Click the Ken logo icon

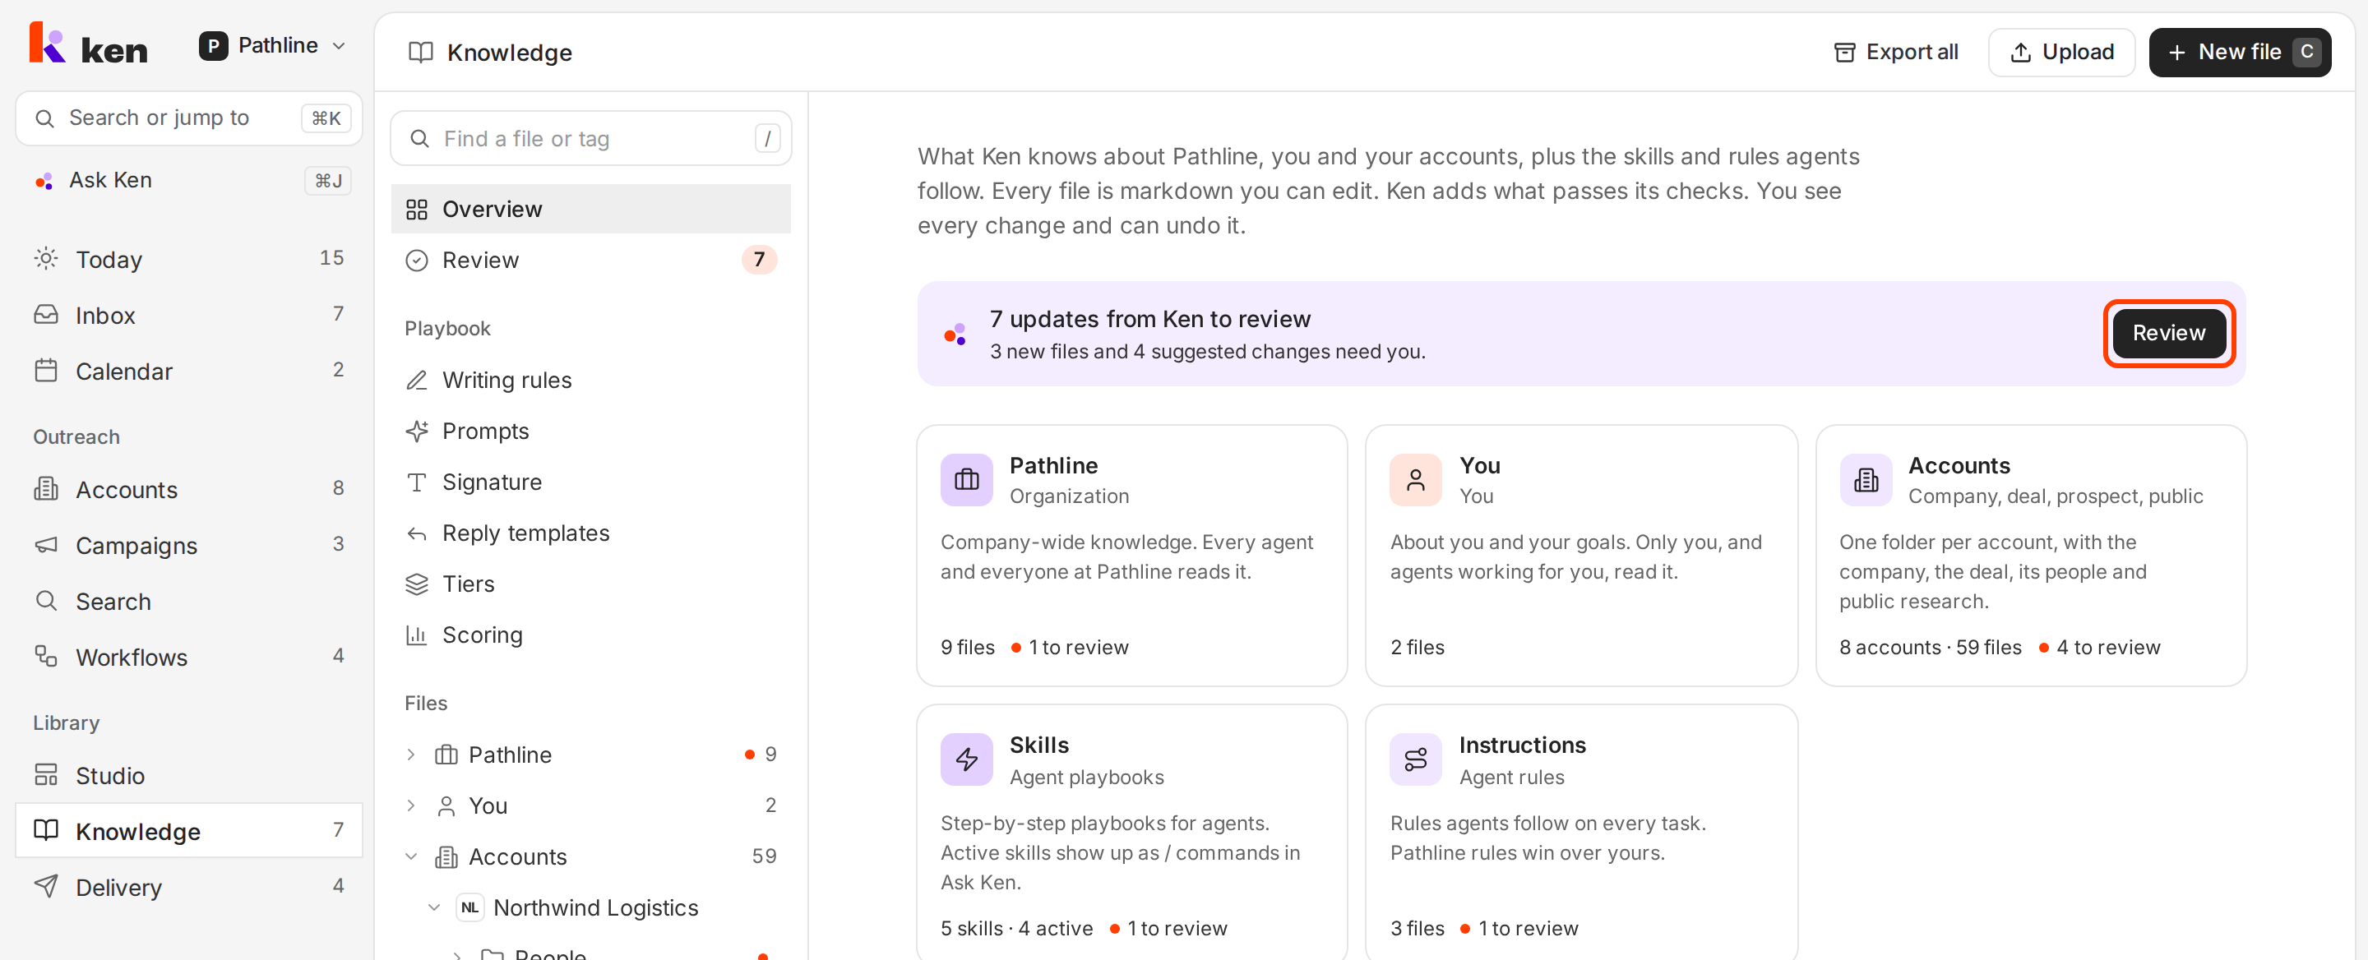pyautogui.click(x=47, y=42)
